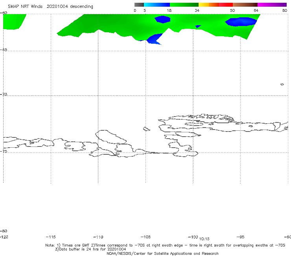
Task: Click the magenta-purple segment of the color bar
Action: [x=272, y=5]
